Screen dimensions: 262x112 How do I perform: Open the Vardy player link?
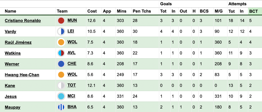pos(10,31)
